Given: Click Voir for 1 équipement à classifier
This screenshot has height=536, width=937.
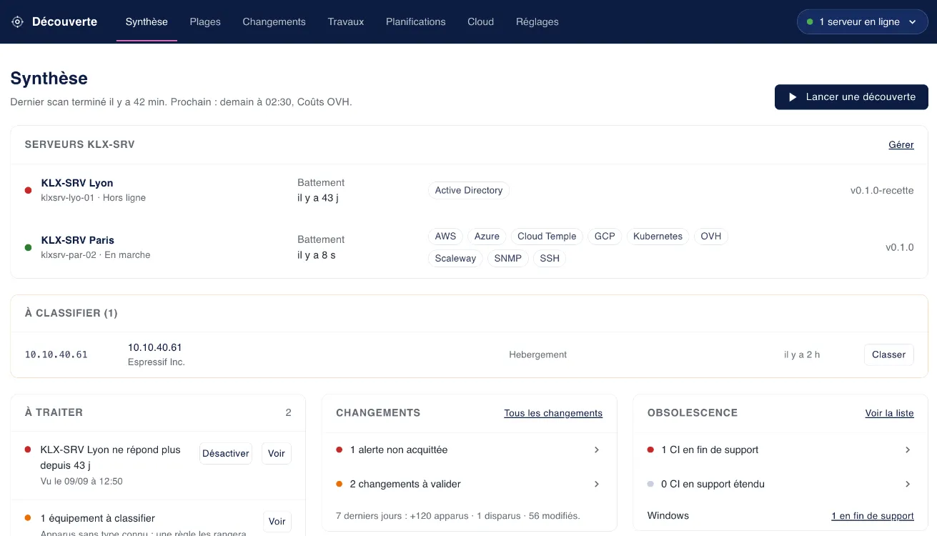Looking at the screenshot, I should (277, 521).
